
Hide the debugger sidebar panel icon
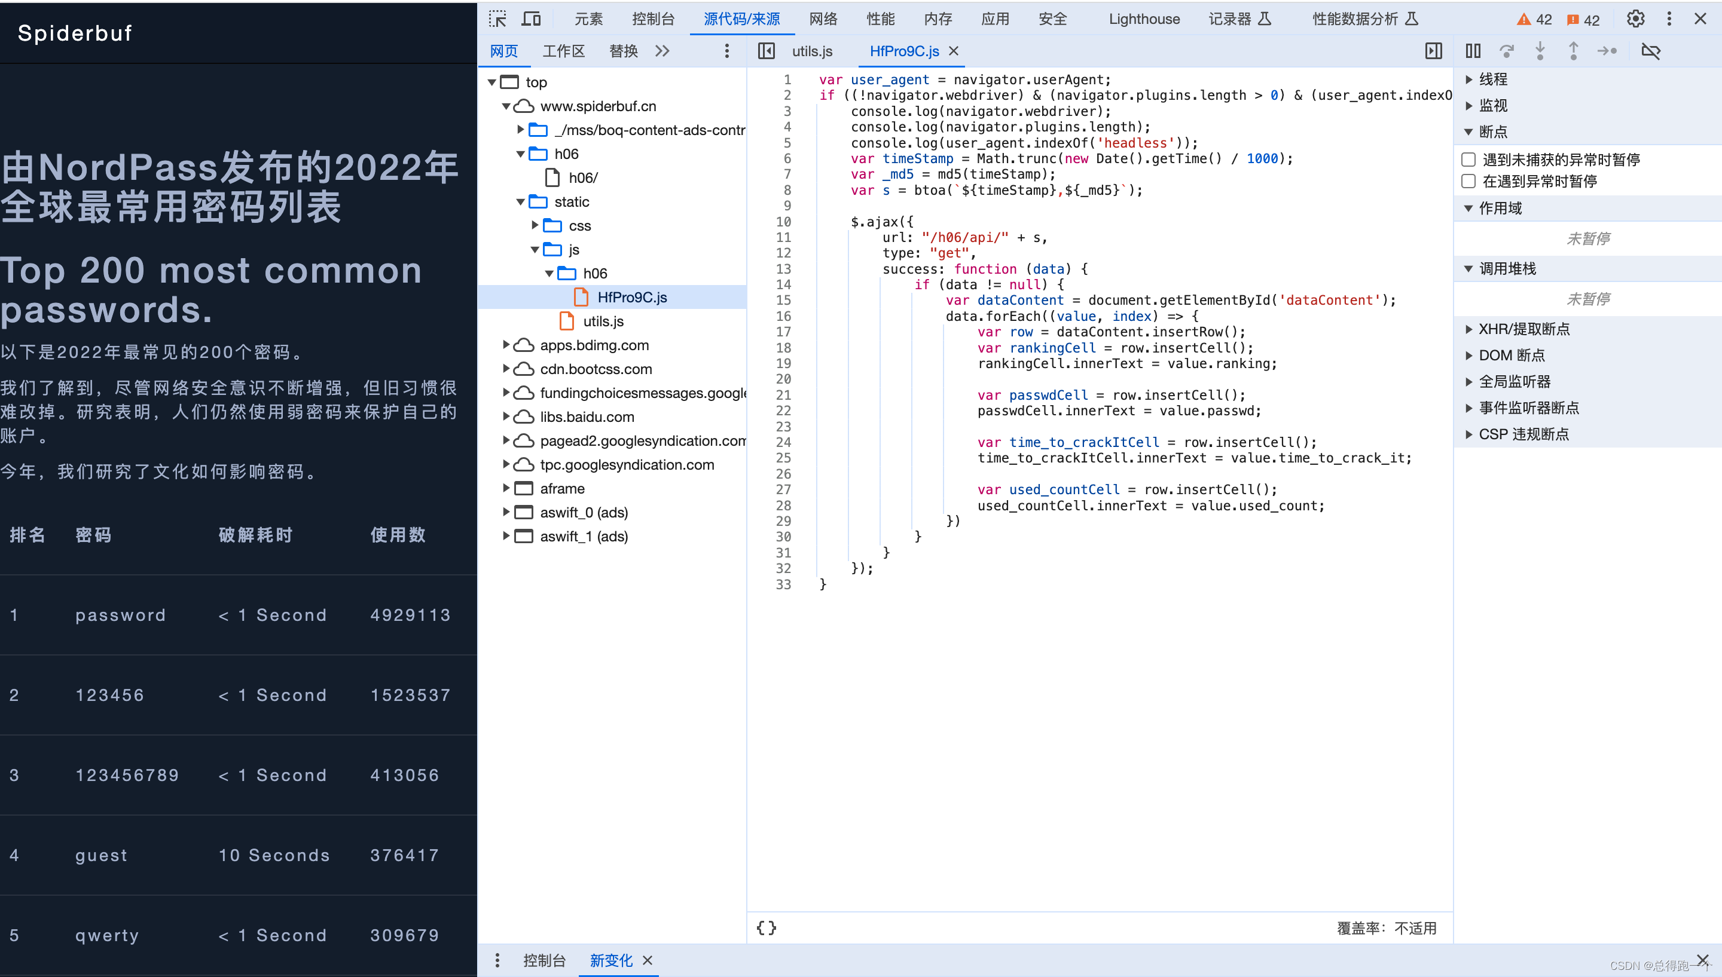point(1433,51)
